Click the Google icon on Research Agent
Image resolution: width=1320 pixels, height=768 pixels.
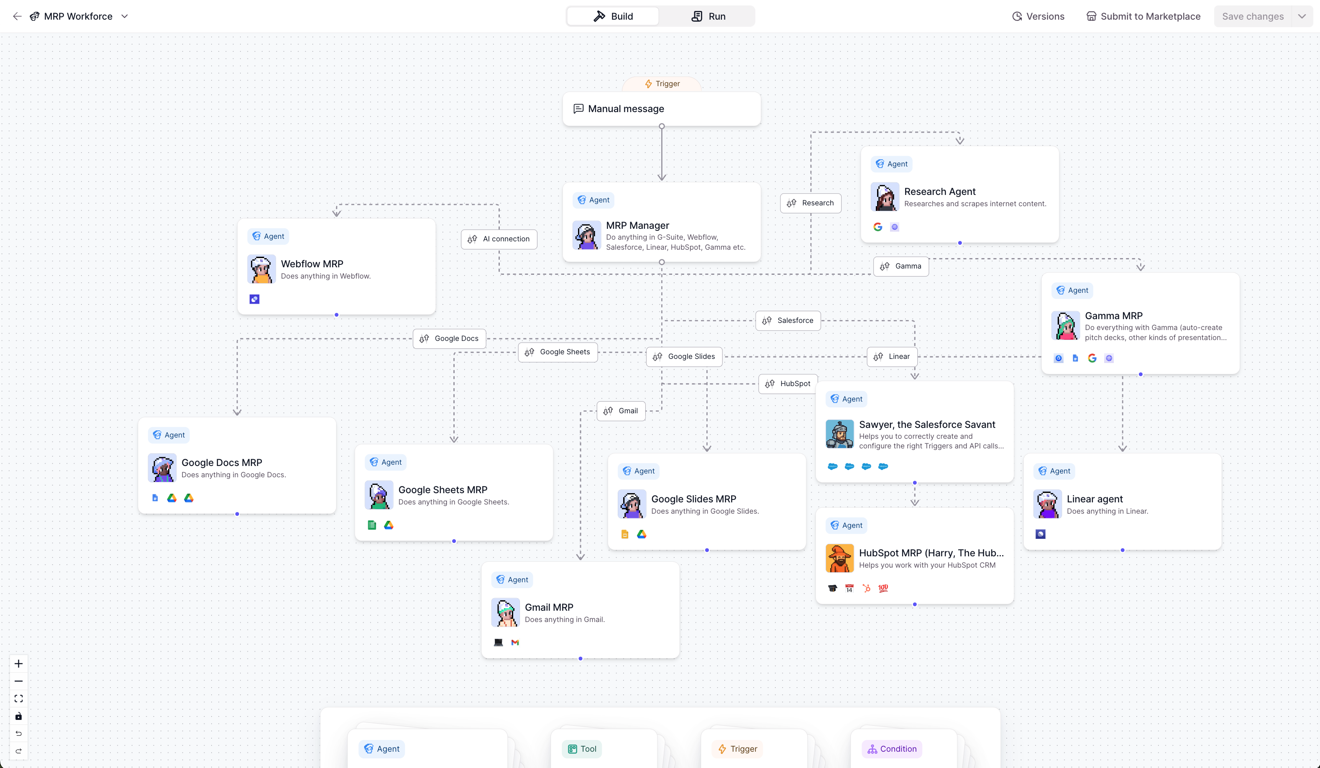click(878, 227)
